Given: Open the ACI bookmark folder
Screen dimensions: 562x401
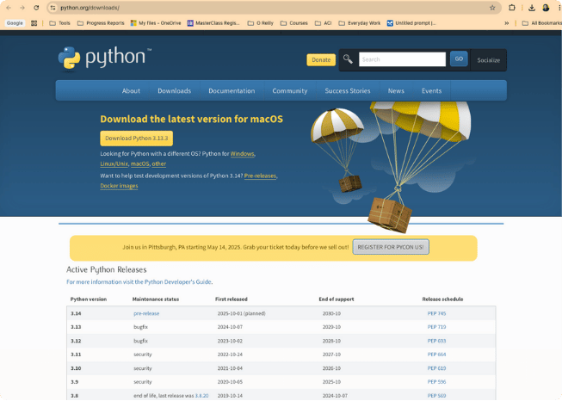Looking at the screenshot, I should pyautogui.click(x=324, y=23).
